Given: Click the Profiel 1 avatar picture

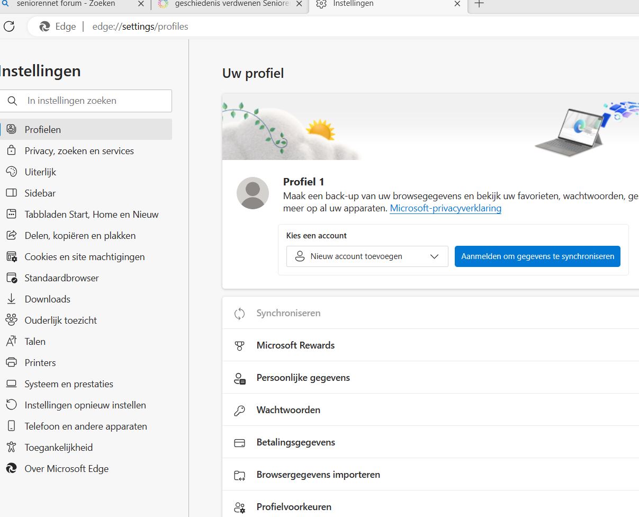Looking at the screenshot, I should 253,193.
